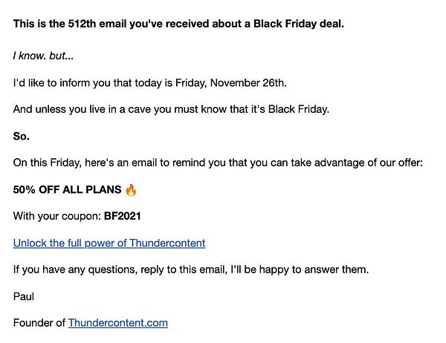Click the bold headline about the 512th email
446x343 pixels.
tap(178, 23)
